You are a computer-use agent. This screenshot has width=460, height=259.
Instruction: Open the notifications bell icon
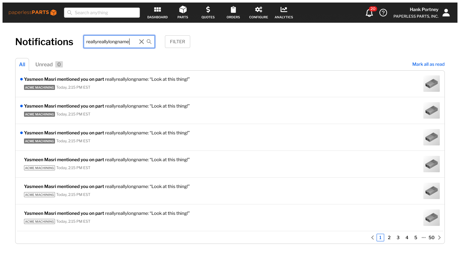[x=369, y=13]
